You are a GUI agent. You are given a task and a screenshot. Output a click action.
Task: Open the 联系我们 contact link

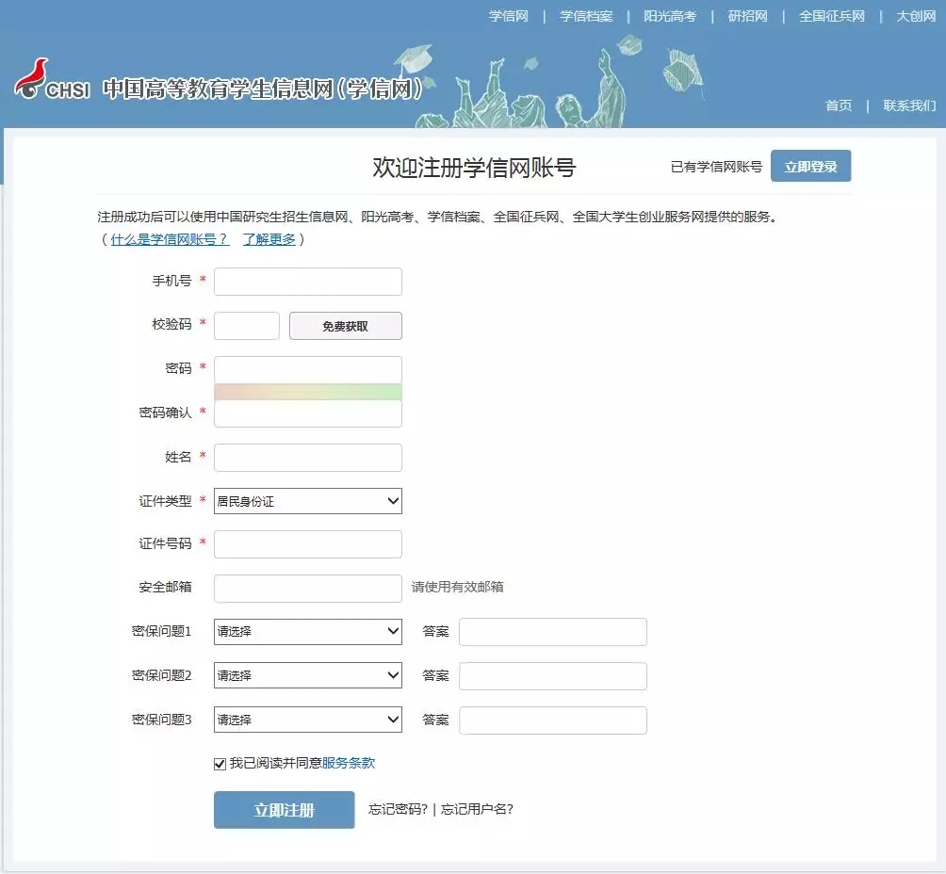click(909, 105)
